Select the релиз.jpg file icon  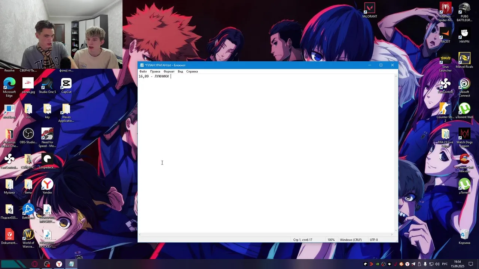click(28, 86)
